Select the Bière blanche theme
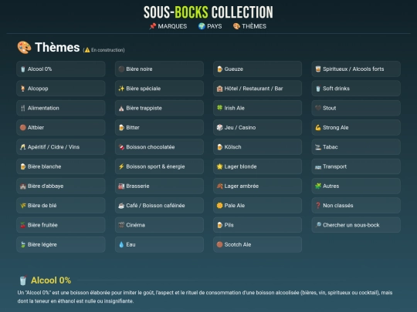This screenshot has width=417, height=312. pos(61,166)
